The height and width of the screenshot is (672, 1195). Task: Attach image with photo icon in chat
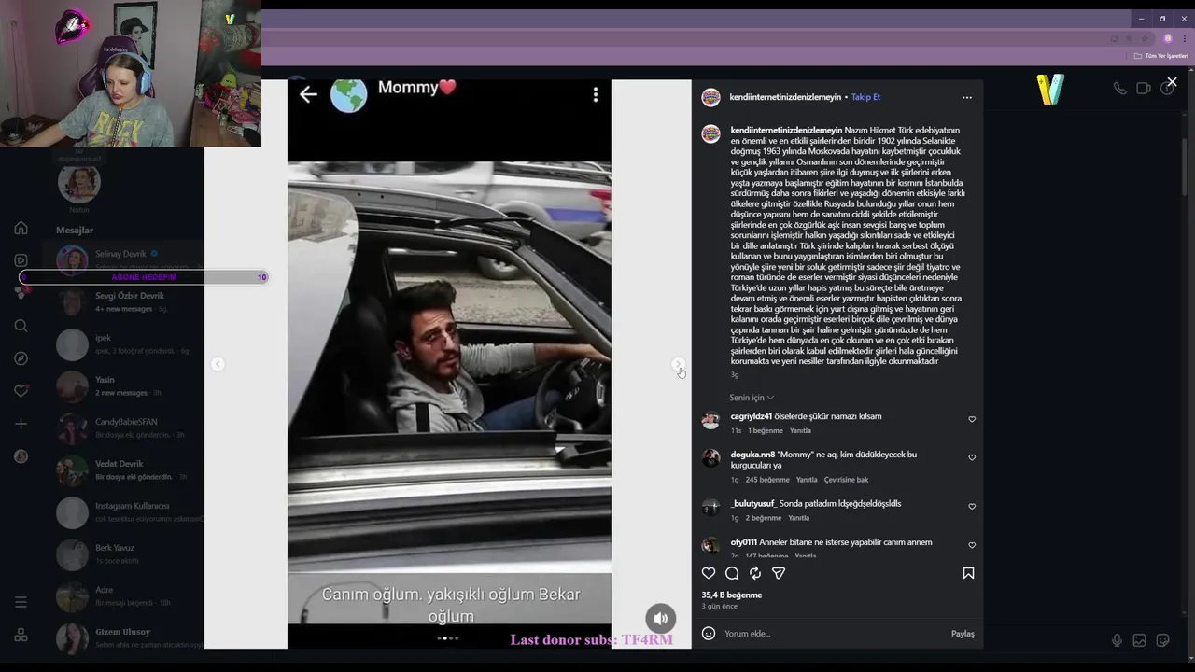(x=1139, y=640)
